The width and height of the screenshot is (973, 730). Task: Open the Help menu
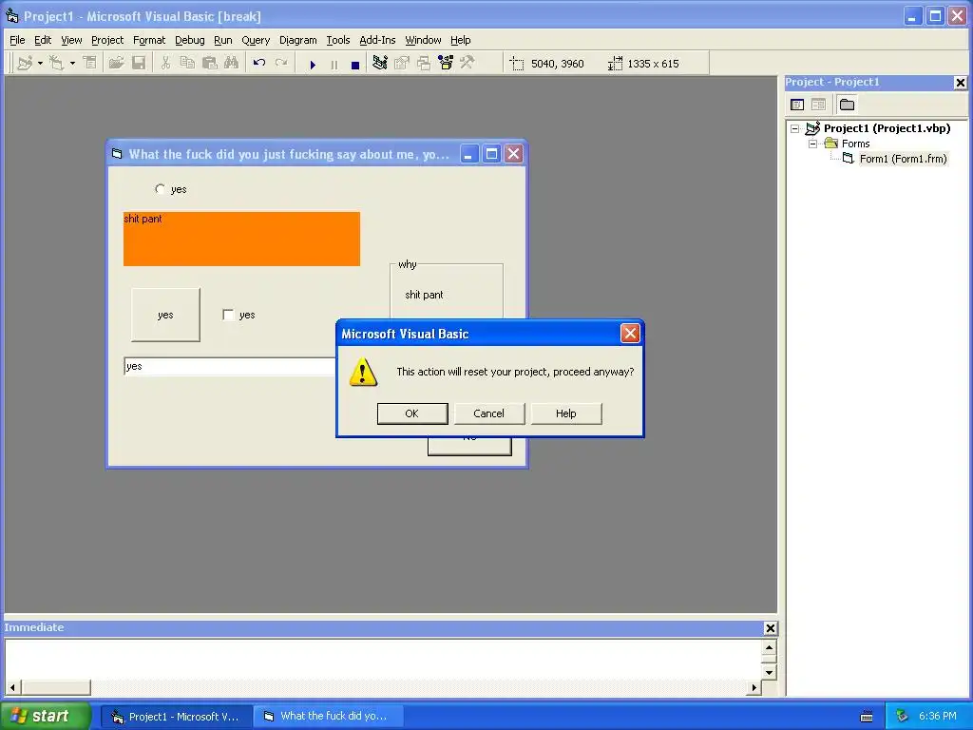(461, 40)
